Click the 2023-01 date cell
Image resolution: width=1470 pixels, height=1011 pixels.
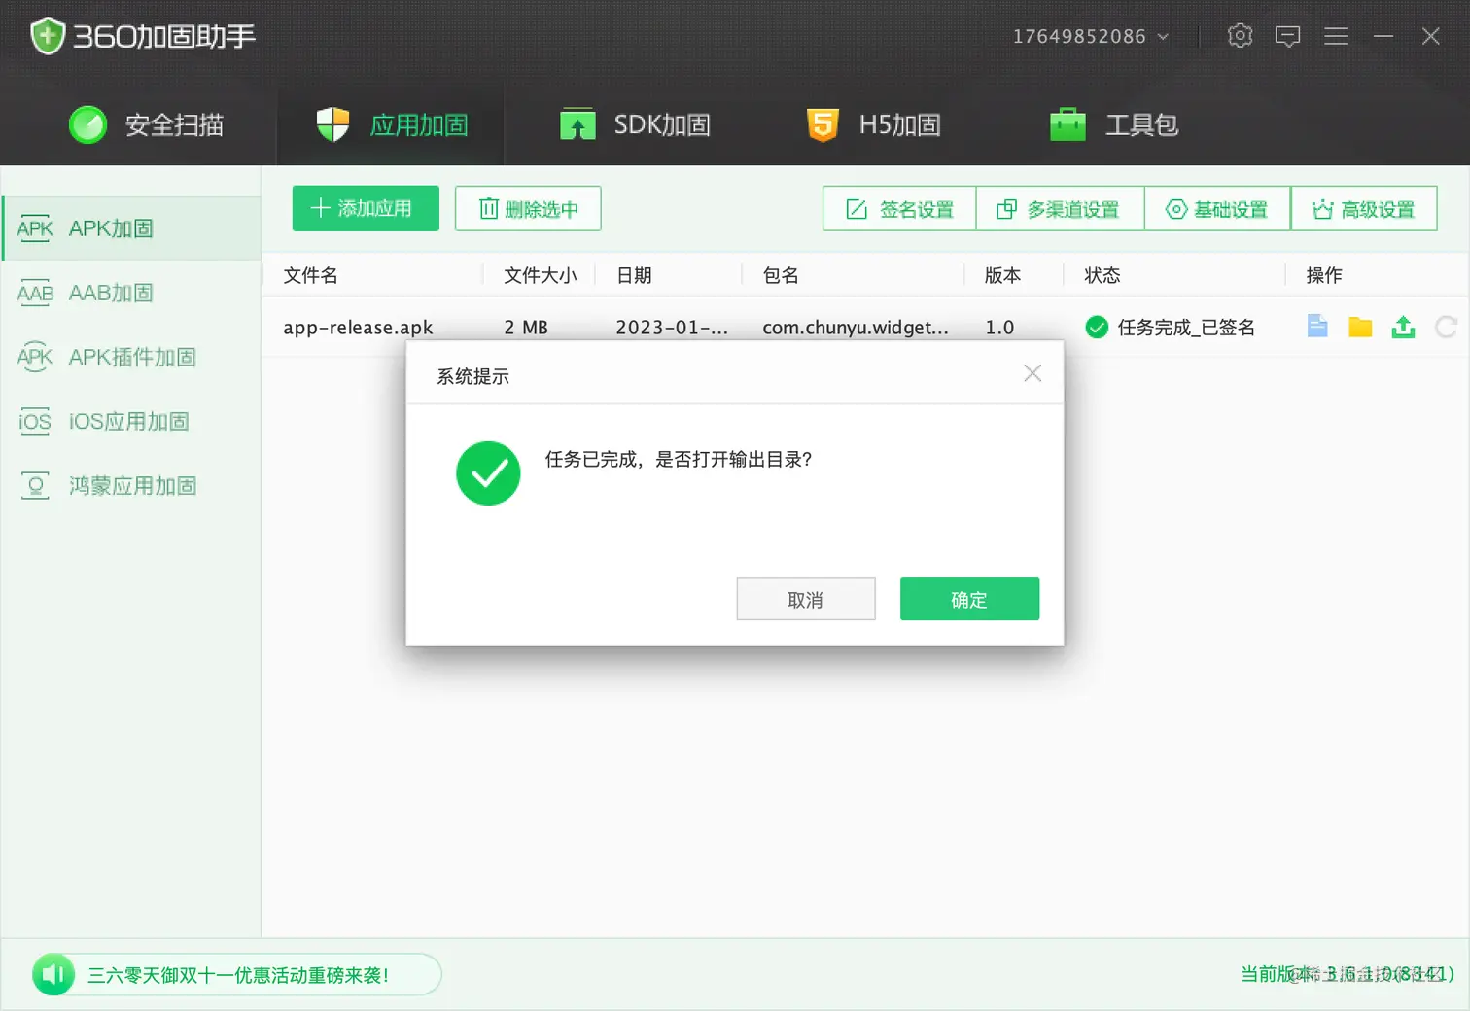pyautogui.click(x=672, y=328)
